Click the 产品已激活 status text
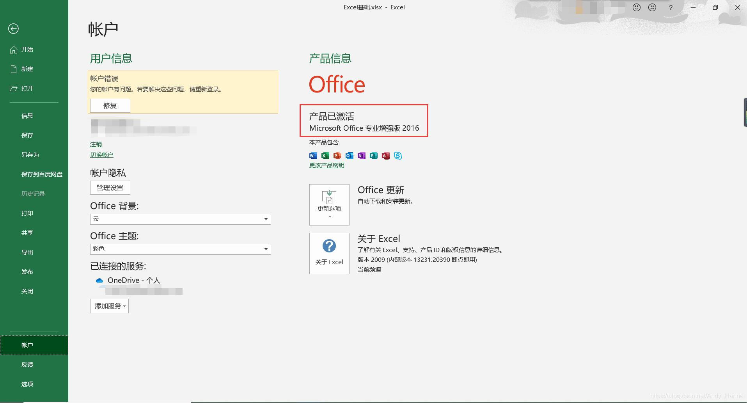747x403 pixels. tap(332, 116)
